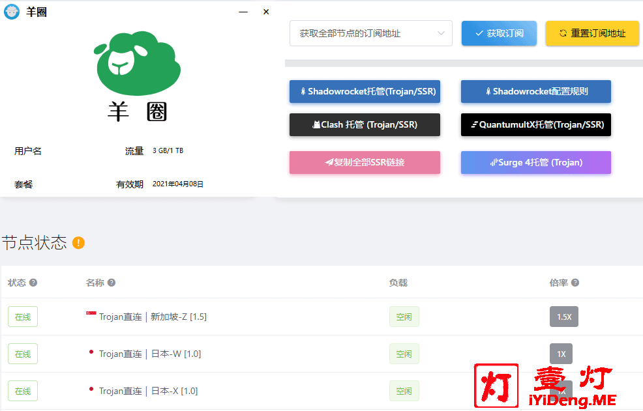643x411 pixels.
Task: Click 空闲 load badge of 日本-W node
Action: 404,354
